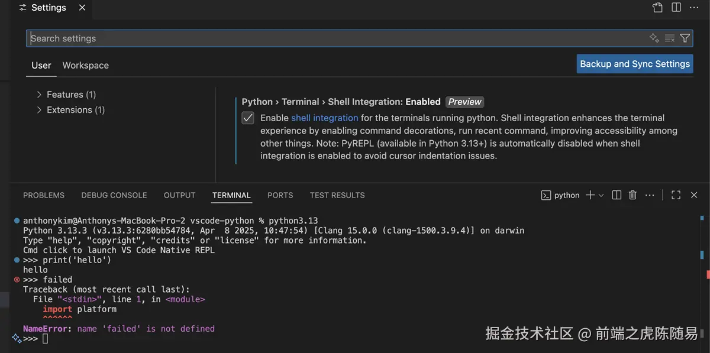Open the Debug Console panel tab

114,195
